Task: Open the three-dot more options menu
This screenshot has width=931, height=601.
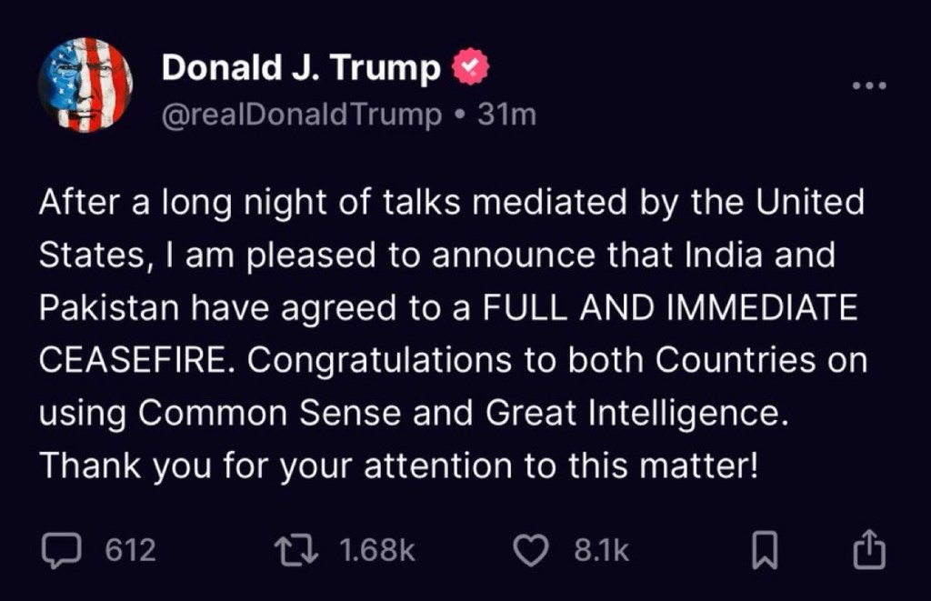Action: [868, 86]
